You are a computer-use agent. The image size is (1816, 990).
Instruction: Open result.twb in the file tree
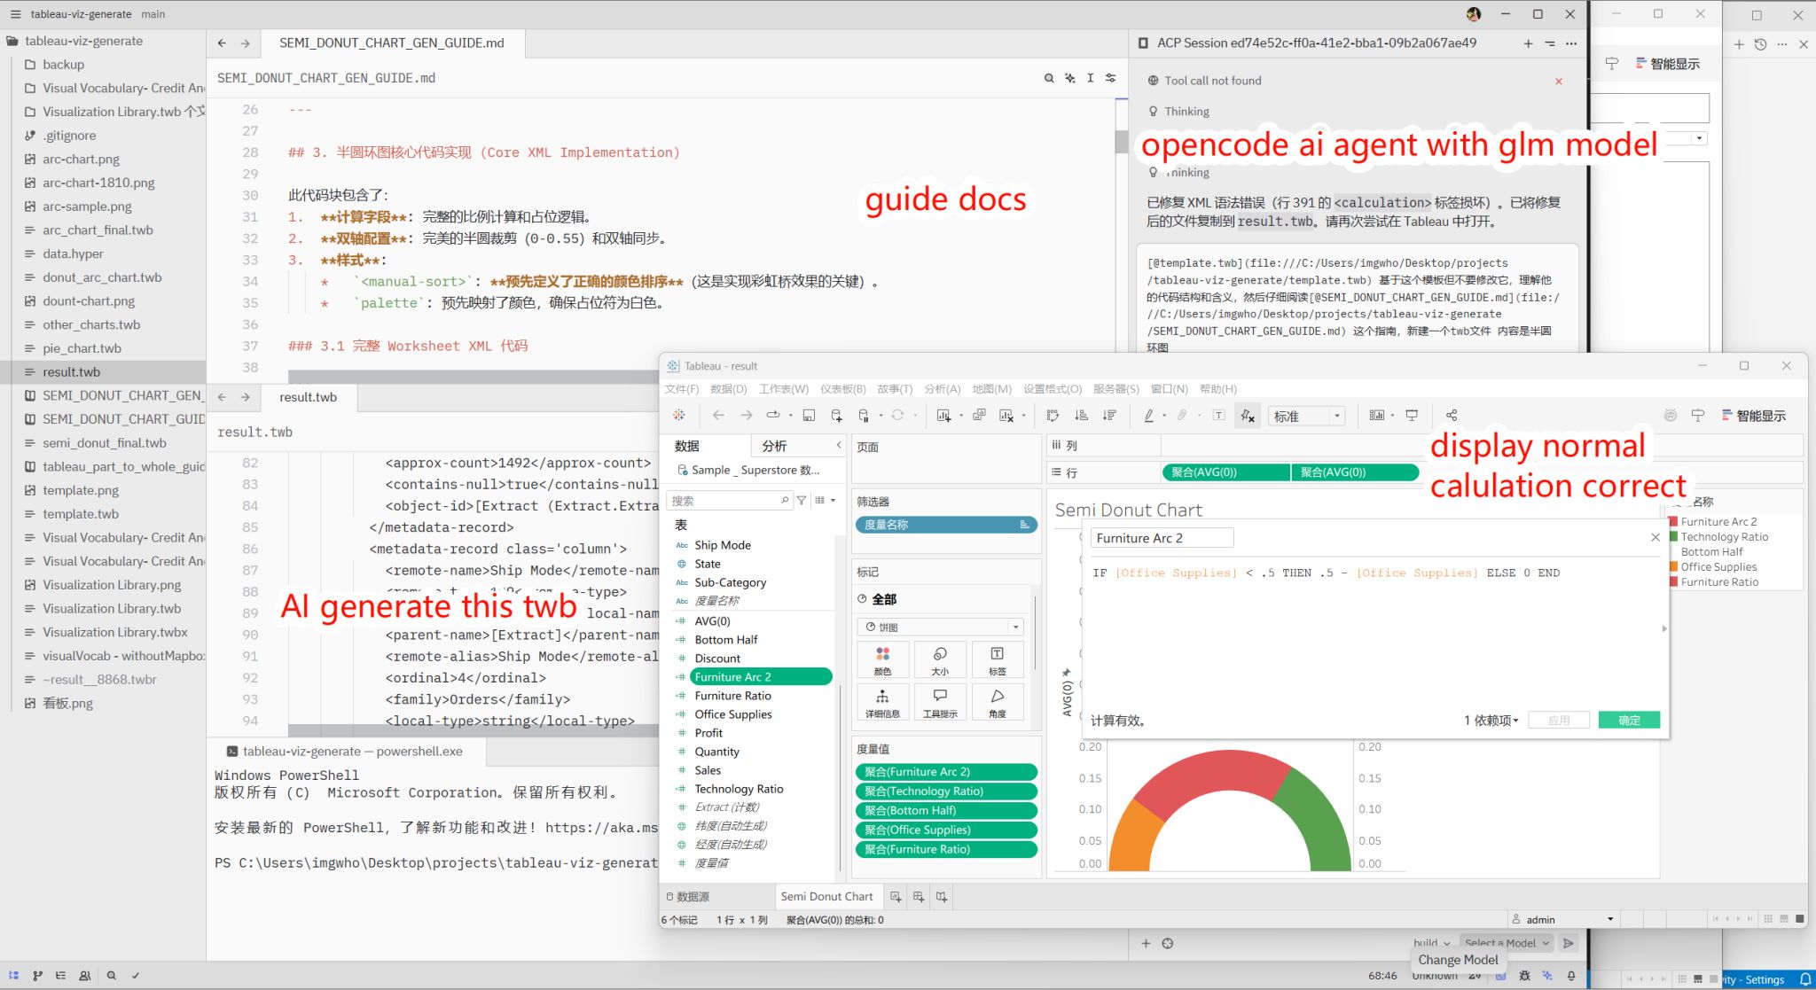[x=71, y=372]
